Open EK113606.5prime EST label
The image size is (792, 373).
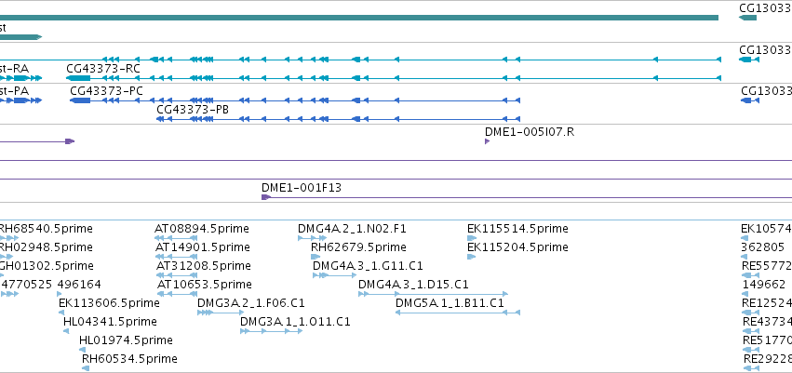109,303
